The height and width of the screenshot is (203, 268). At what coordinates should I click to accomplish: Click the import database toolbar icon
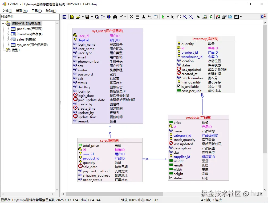click(204, 17)
